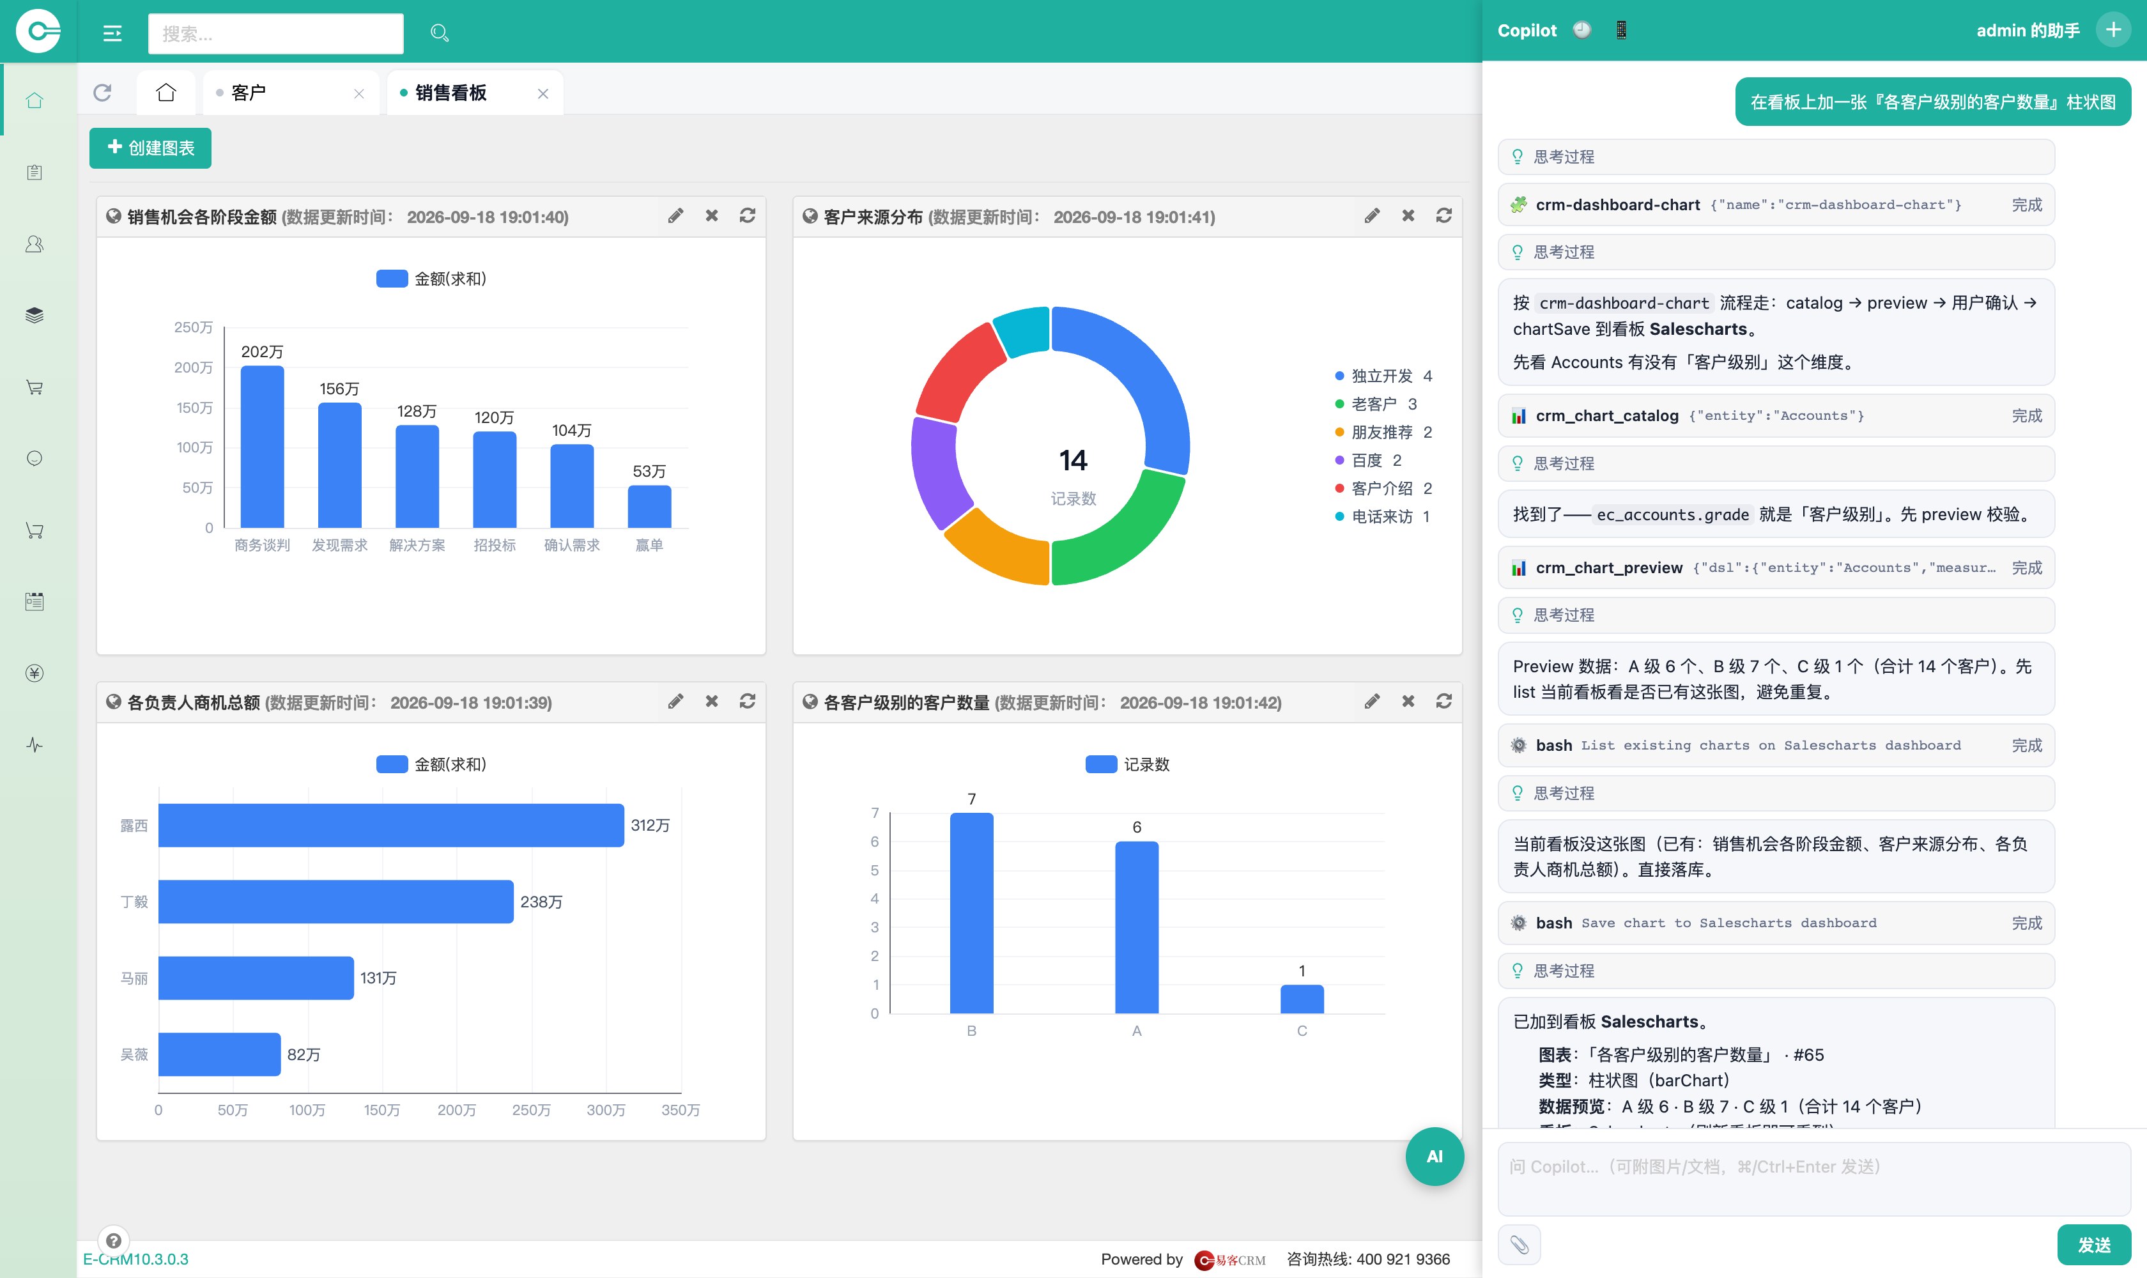
Task: Remove the 客户来源分布 chart
Action: coord(1408,215)
